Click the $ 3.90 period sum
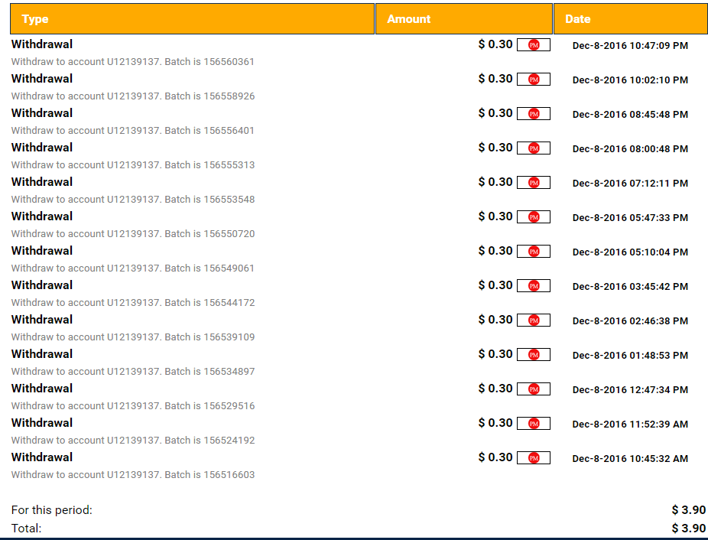The height and width of the screenshot is (540, 708). (x=689, y=509)
